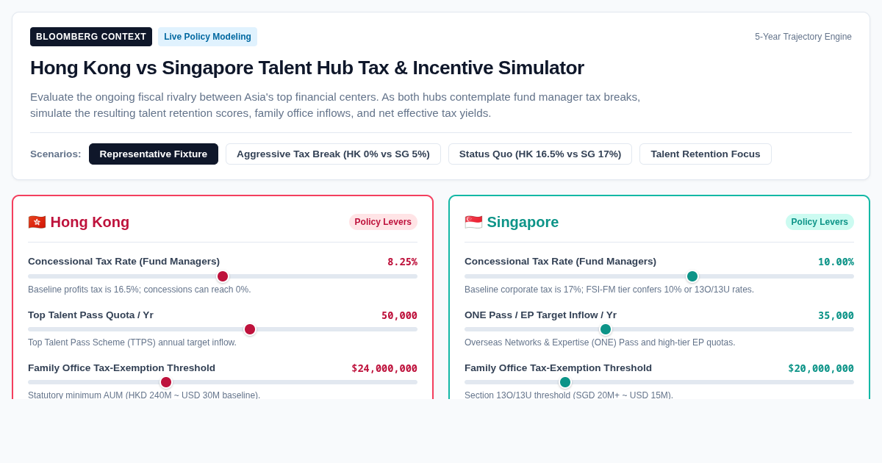Viewport: 882px width, 463px height.
Task: Click Hong Kong's 'Concessional Tax Rate (Fund Managers)' label
Action: click(123, 262)
